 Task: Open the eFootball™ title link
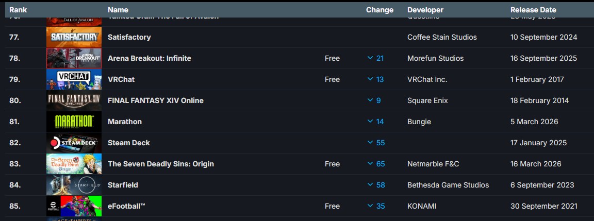[126, 207]
